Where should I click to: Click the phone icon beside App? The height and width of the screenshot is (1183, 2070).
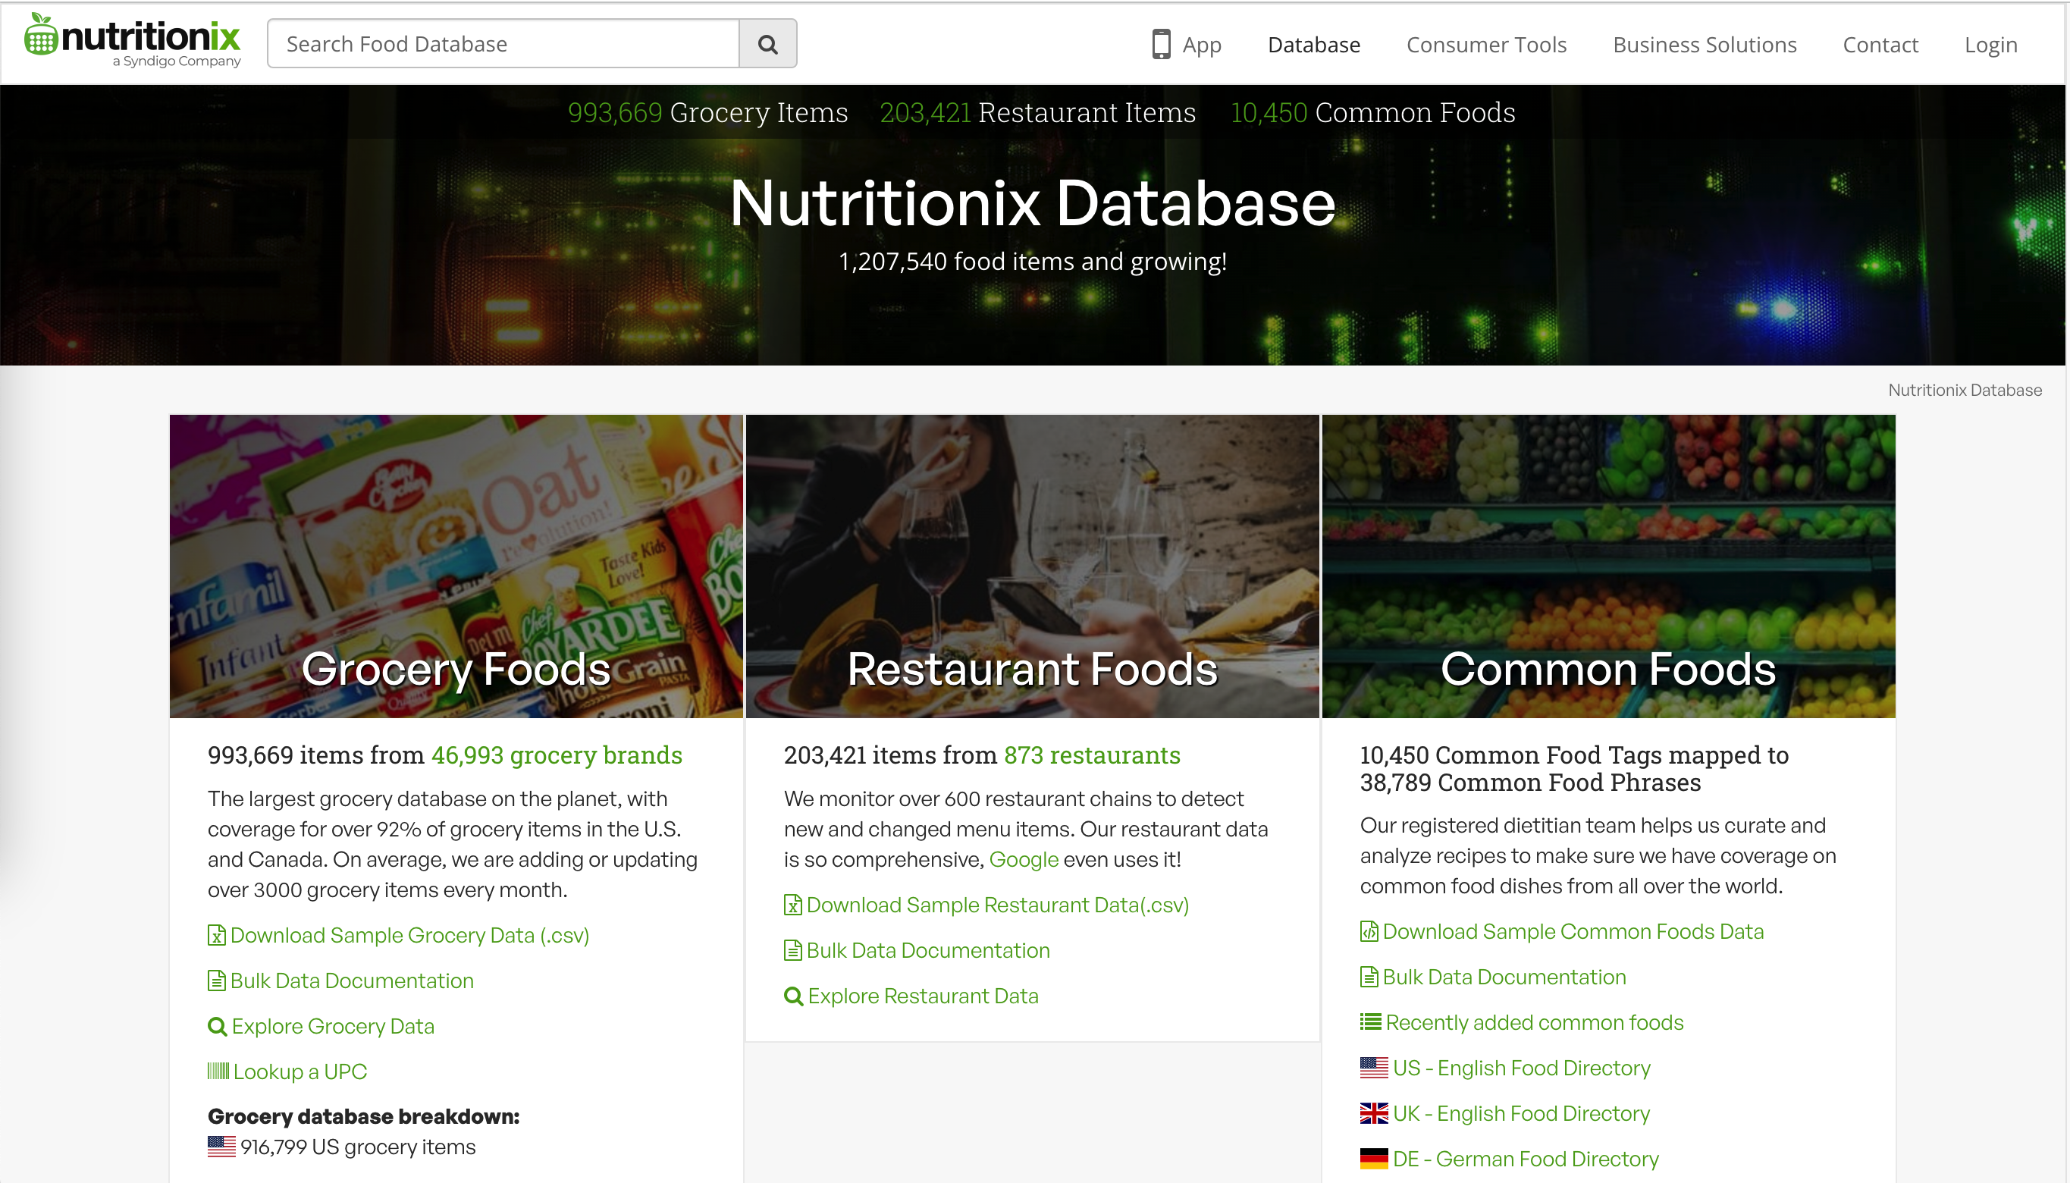pos(1161,44)
